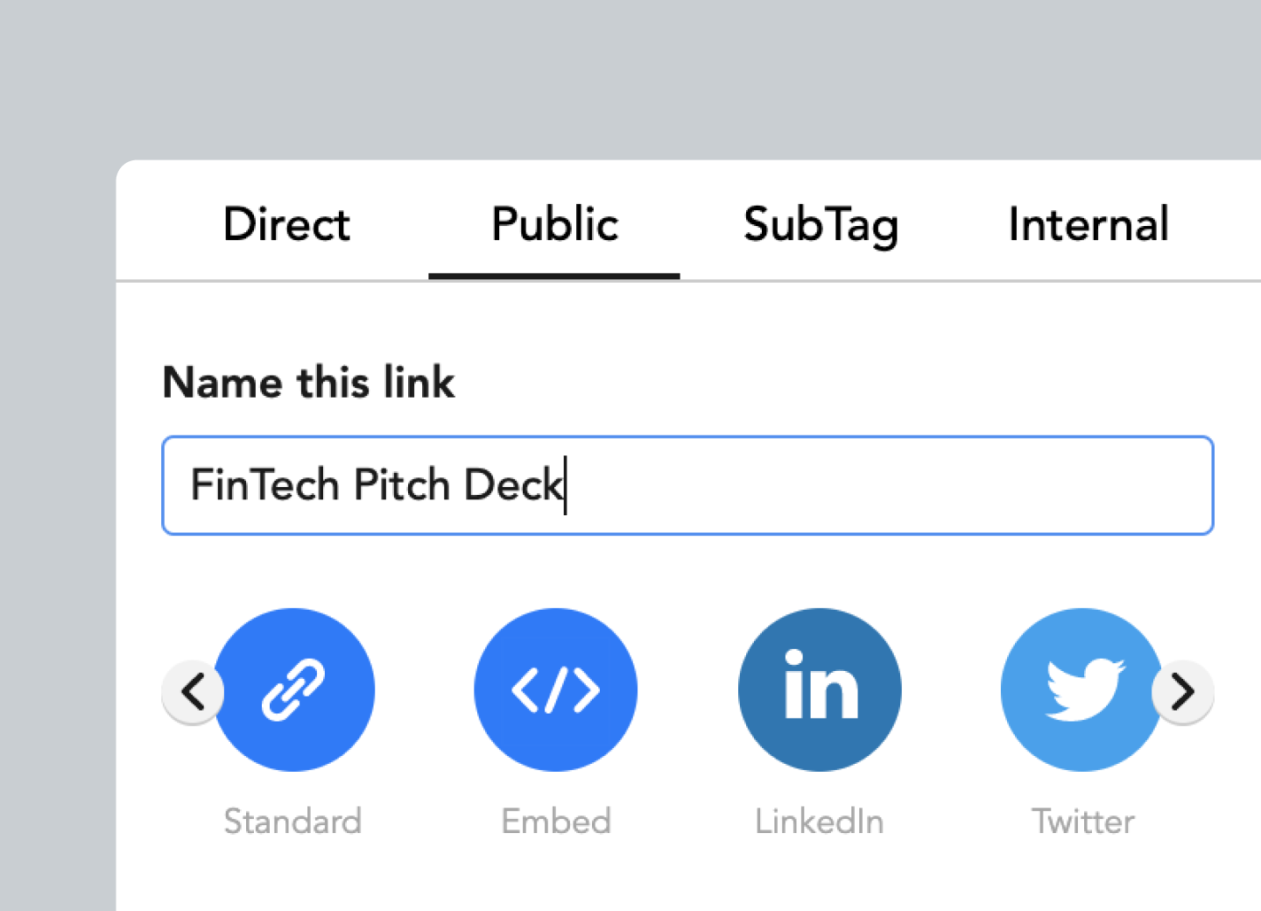Click inside the FinTech Pitch Deck name field
1261x911 pixels.
tap(687, 485)
